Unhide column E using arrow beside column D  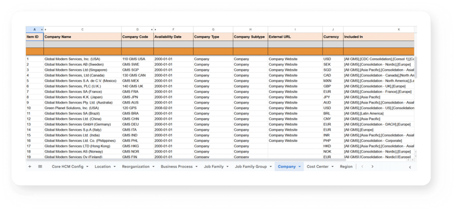pyautogui.click(x=151, y=30)
